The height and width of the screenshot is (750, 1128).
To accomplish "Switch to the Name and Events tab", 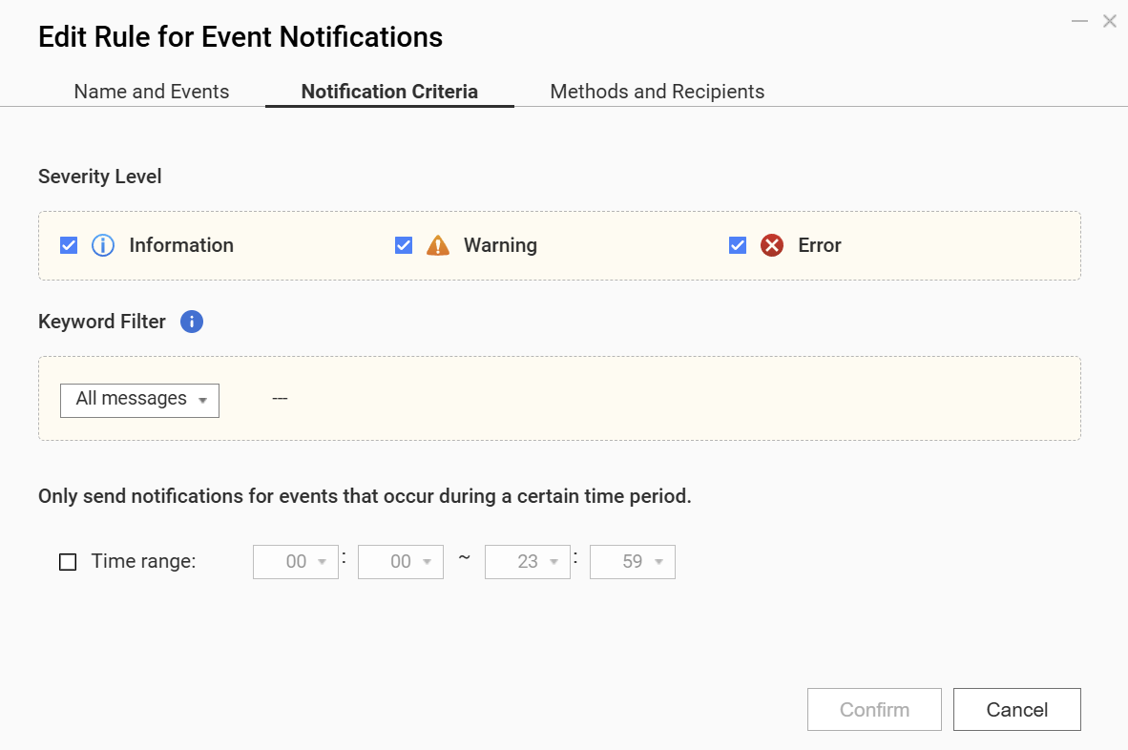I will 152,92.
